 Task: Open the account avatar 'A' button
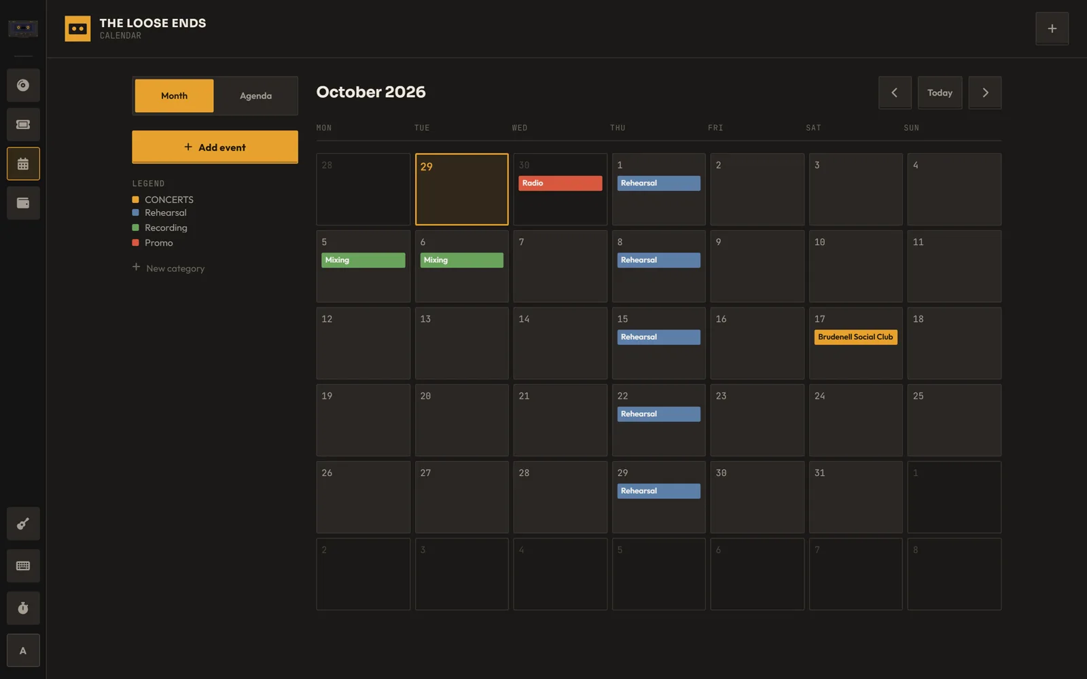[23, 650]
